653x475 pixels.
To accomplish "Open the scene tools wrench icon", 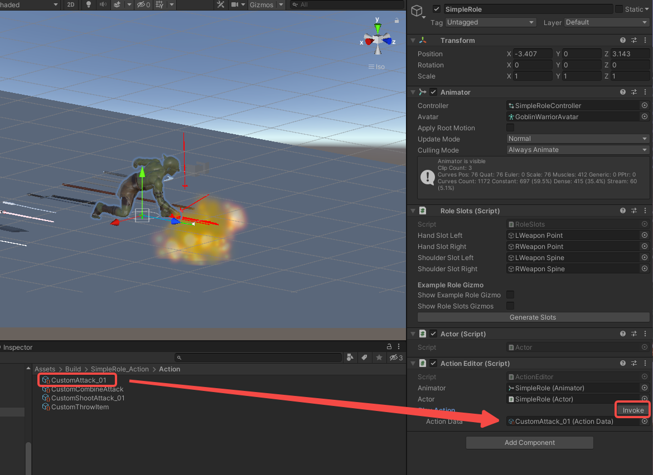I will (221, 4).
